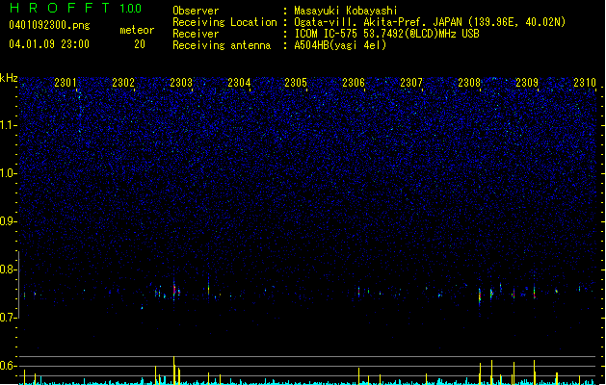606x385 pixels.
Task: Click the 0.8 frequency axis label
Action: (x=8, y=269)
